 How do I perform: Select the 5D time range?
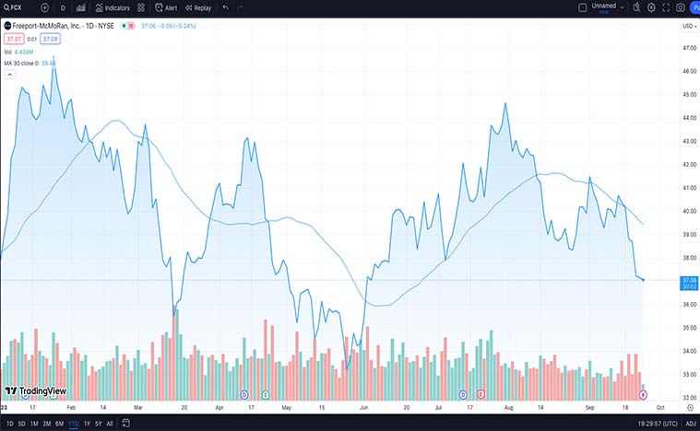pos(21,424)
